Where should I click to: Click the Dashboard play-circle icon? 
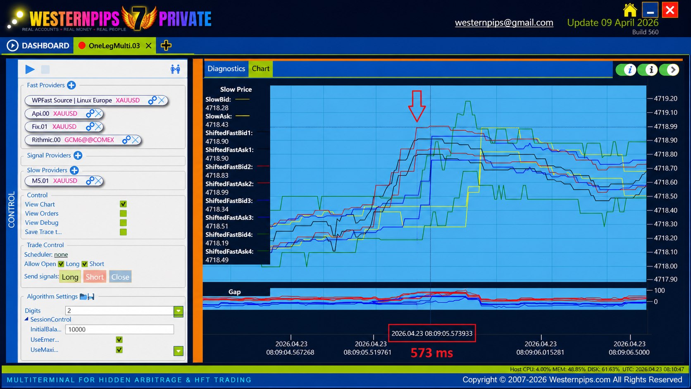[12, 45]
